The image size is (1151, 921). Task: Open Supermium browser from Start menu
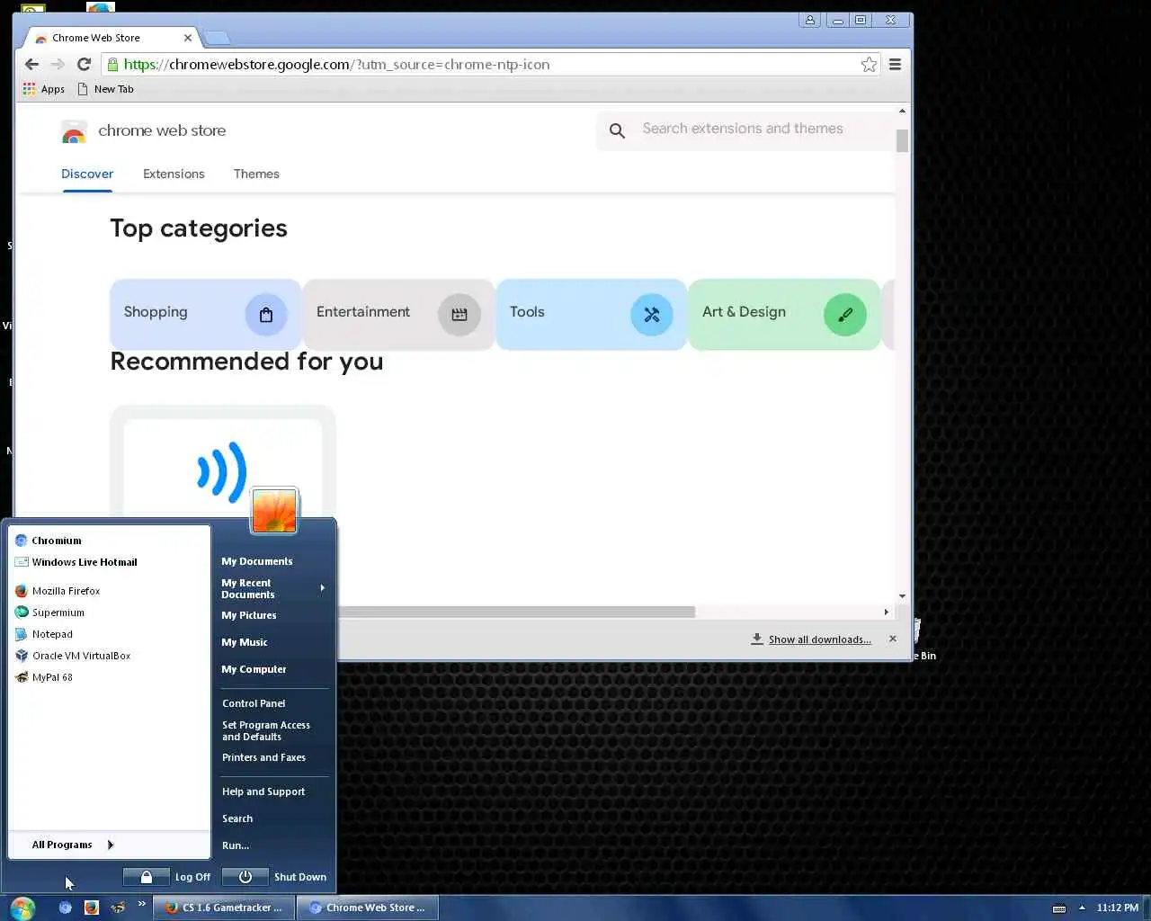(49, 613)
